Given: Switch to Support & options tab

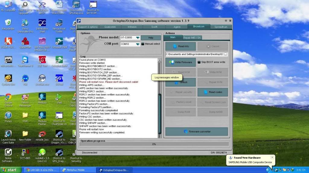Looking at the screenshot, I should tap(88, 27).
